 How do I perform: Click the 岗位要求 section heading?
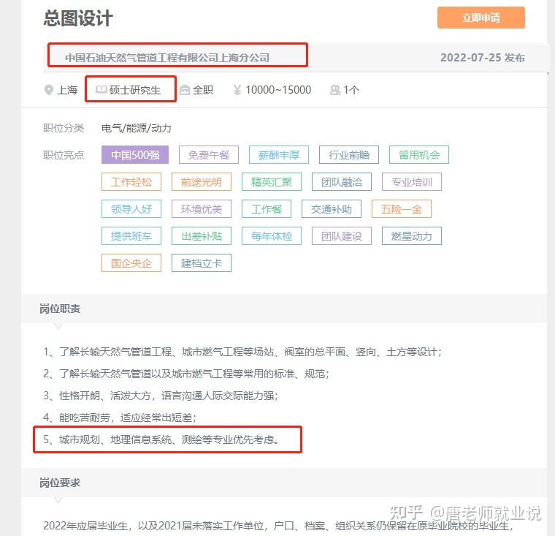pyautogui.click(x=60, y=483)
